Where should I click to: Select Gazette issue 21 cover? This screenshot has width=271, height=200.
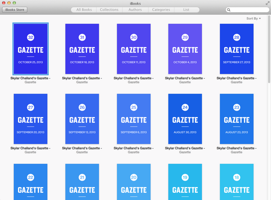click(x=82, y=182)
